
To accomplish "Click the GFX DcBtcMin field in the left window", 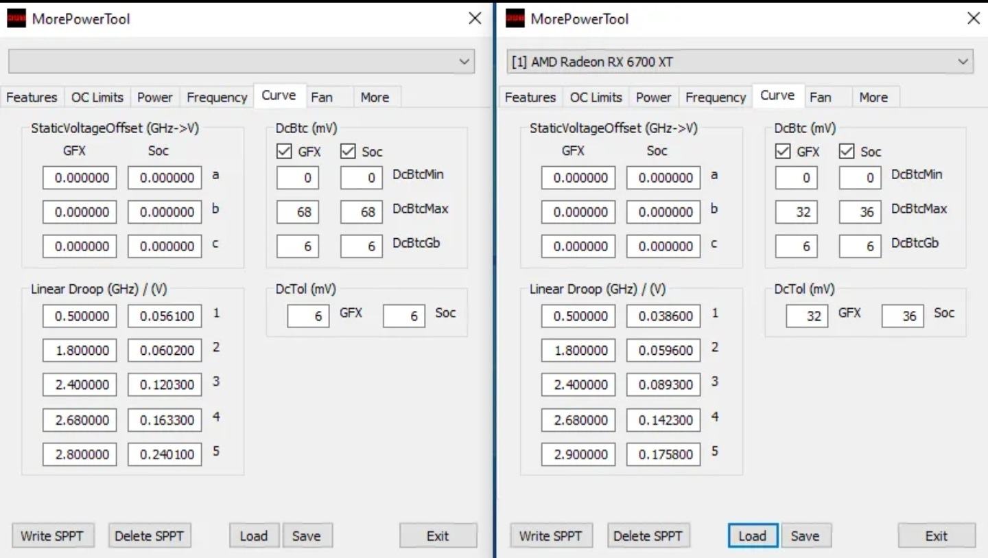I will point(298,178).
